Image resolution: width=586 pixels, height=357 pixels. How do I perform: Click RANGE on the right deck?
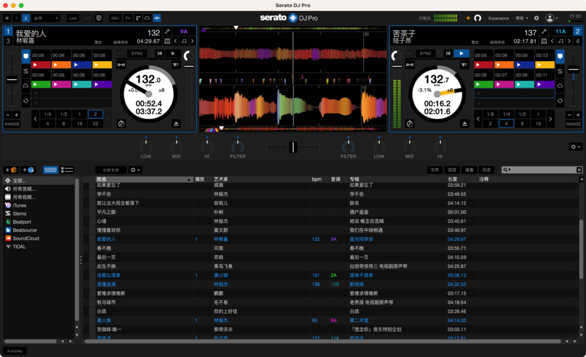(x=574, y=124)
